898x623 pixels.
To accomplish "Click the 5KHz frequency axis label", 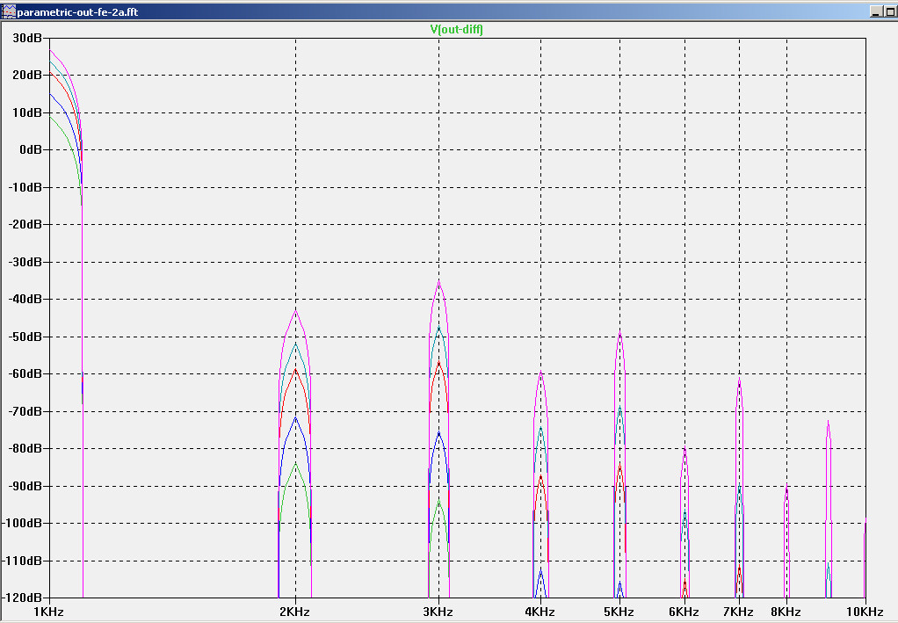I will (x=619, y=612).
